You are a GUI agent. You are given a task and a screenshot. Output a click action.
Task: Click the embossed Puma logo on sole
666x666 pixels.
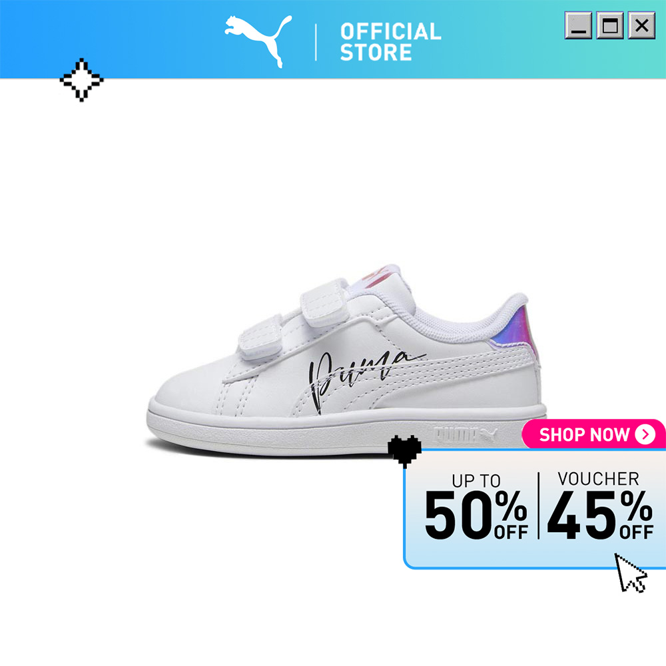(x=465, y=435)
